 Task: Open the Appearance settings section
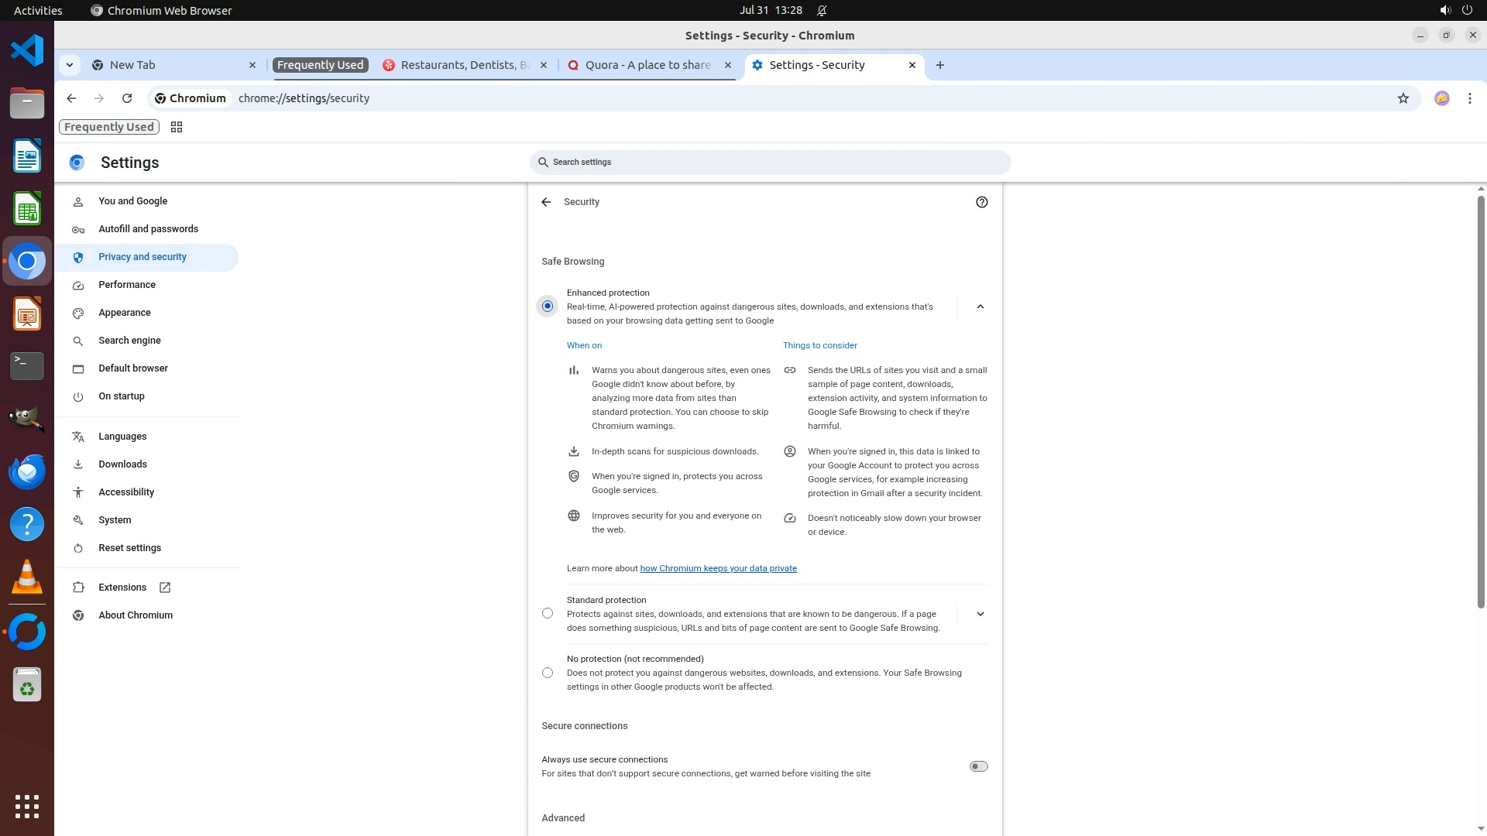pos(125,313)
